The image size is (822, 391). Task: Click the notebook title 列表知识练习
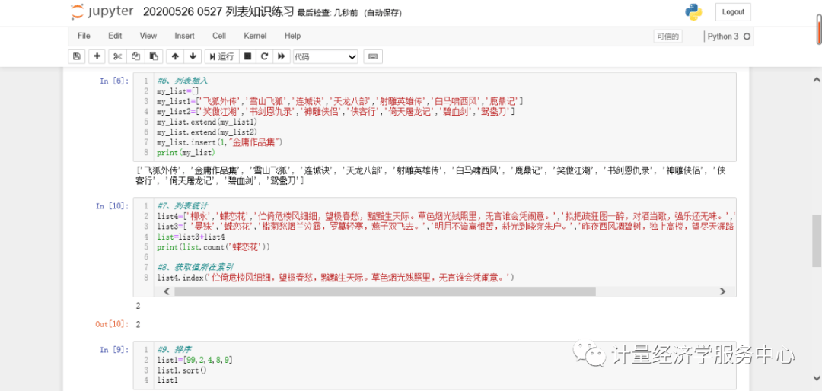click(x=218, y=12)
